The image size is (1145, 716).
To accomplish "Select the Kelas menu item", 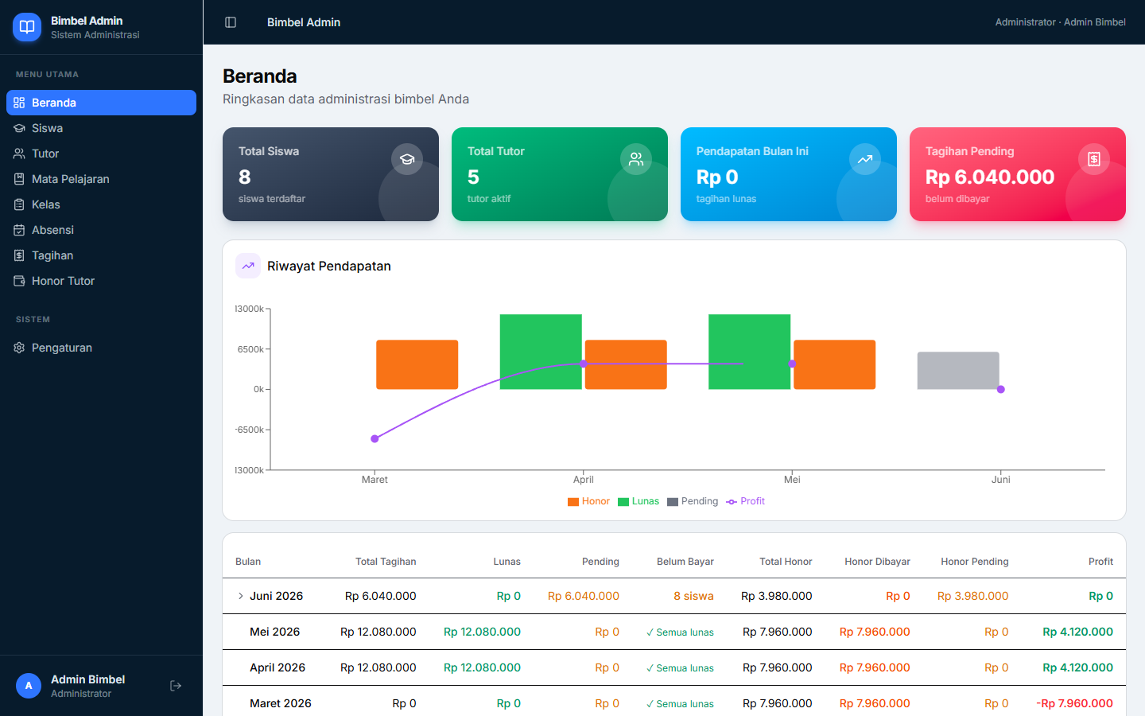I will tap(101, 204).
